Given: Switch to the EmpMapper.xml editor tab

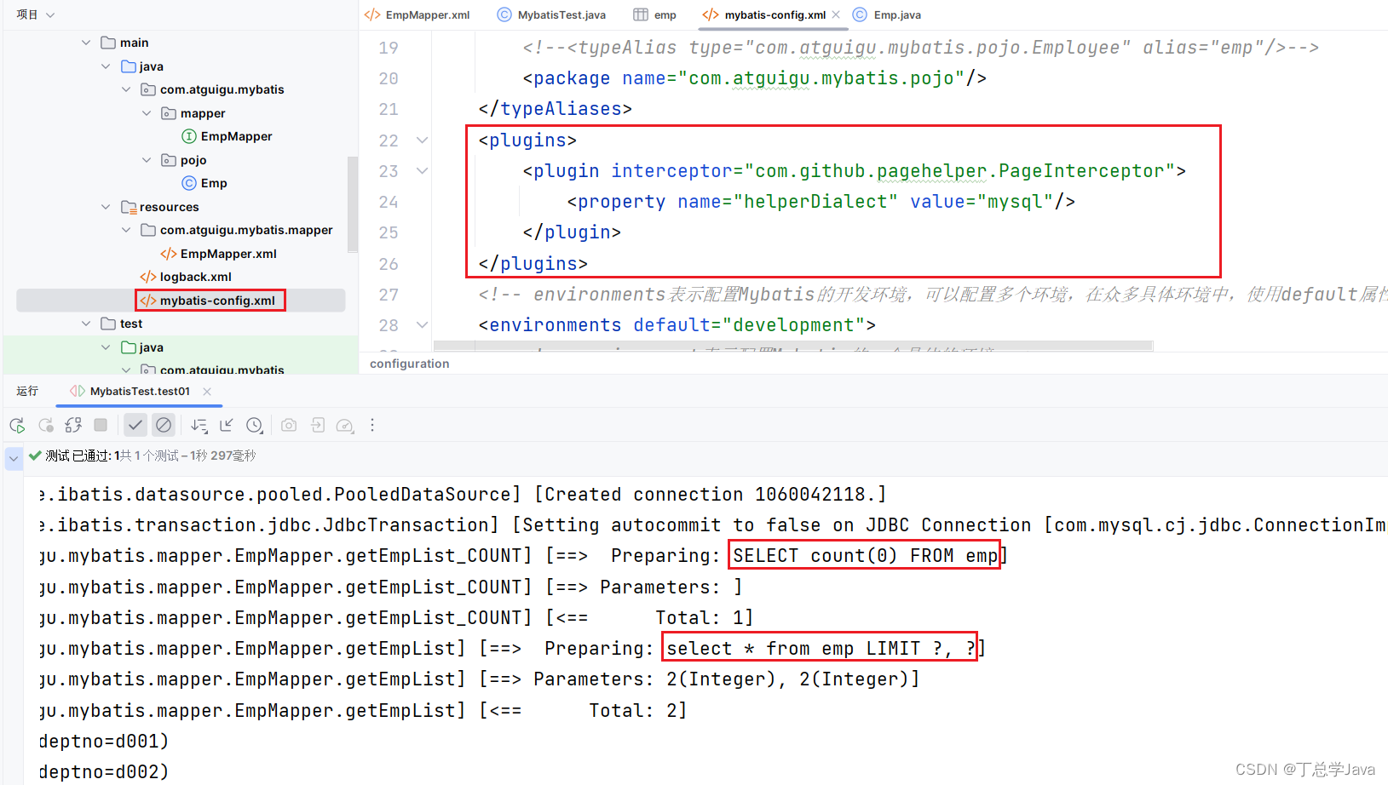Looking at the screenshot, I should [x=418, y=14].
